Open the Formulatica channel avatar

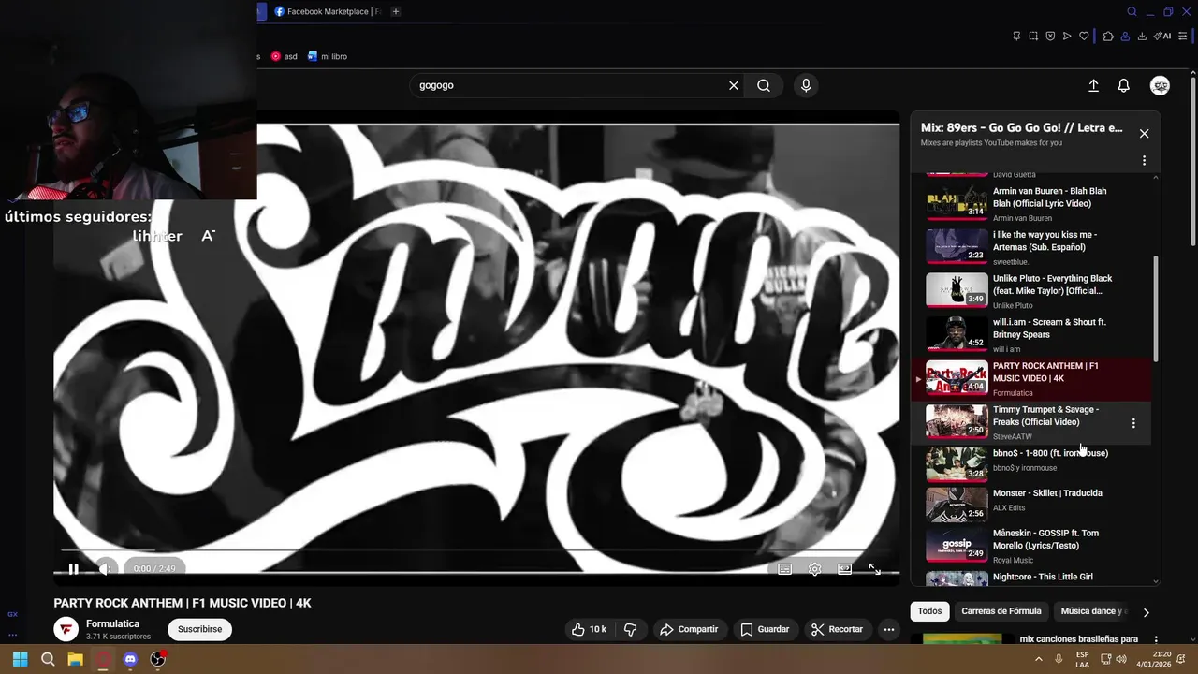tap(66, 630)
